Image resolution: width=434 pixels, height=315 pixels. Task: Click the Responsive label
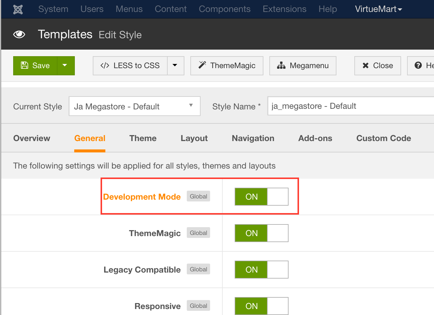(158, 306)
